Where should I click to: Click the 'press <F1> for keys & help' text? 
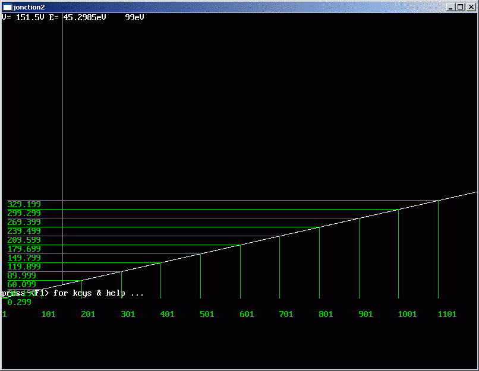pyautogui.click(x=73, y=293)
